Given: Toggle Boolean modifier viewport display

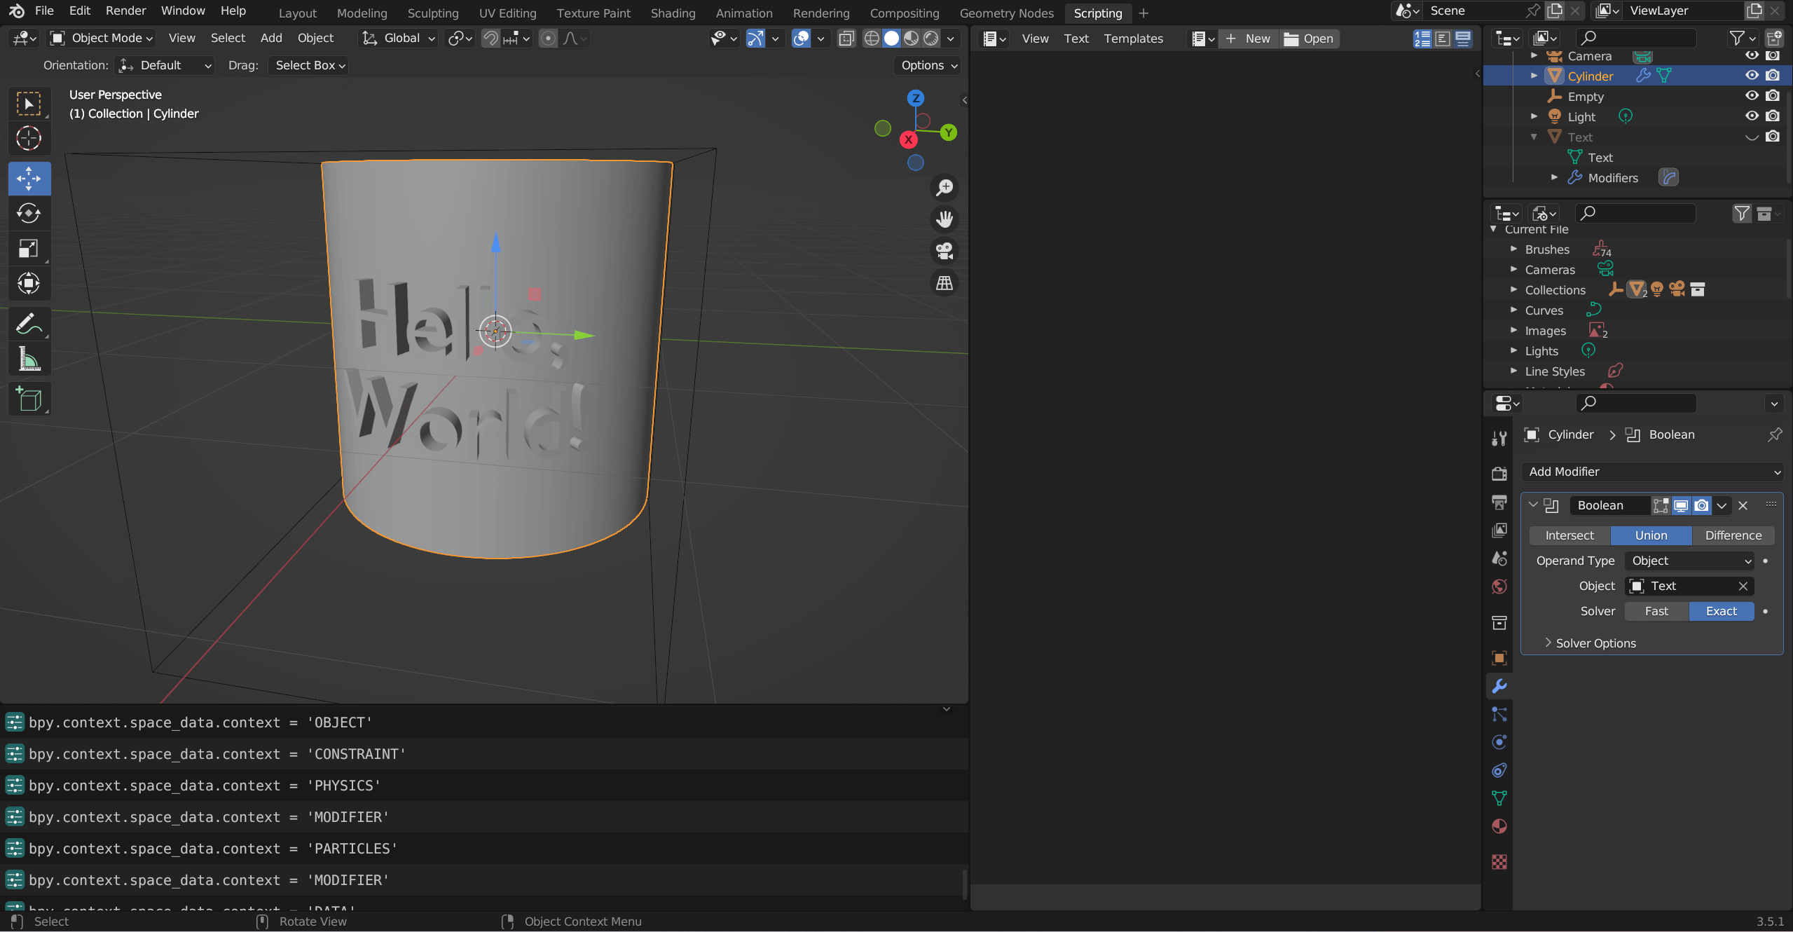Looking at the screenshot, I should 1681,505.
